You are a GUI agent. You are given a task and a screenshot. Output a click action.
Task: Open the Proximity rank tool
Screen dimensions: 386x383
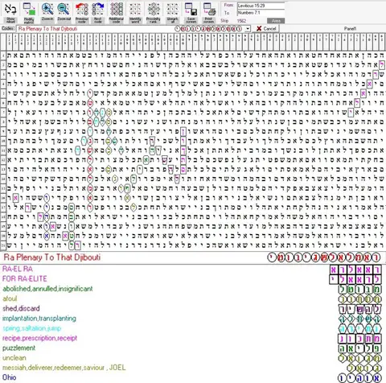tap(154, 12)
